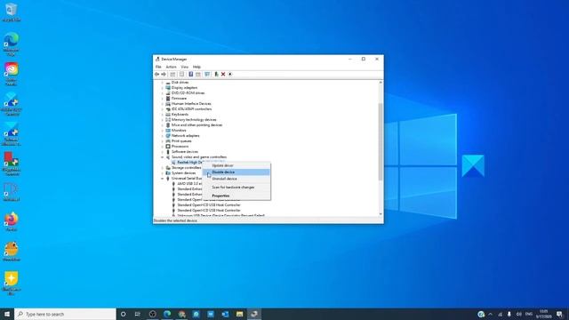Expand the Network adapters node
This screenshot has height=320, width=569.
click(162, 136)
